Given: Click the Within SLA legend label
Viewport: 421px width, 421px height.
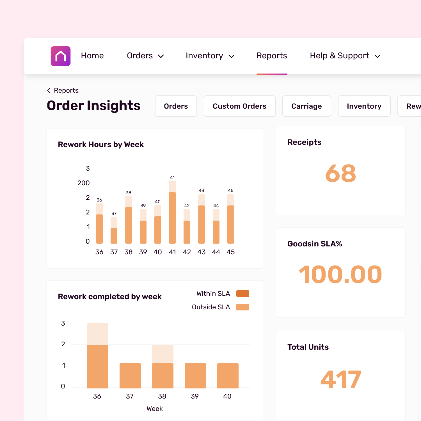Looking at the screenshot, I should [213, 294].
